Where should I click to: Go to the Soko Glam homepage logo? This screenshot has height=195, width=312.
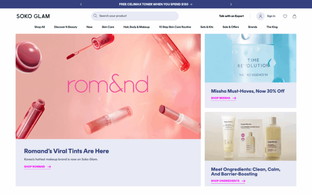coord(33,16)
